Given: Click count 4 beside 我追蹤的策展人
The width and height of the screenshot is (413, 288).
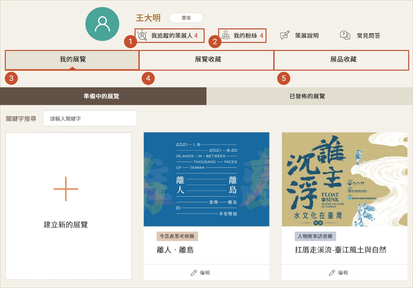Looking at the screenshot, I should point(196,35).
